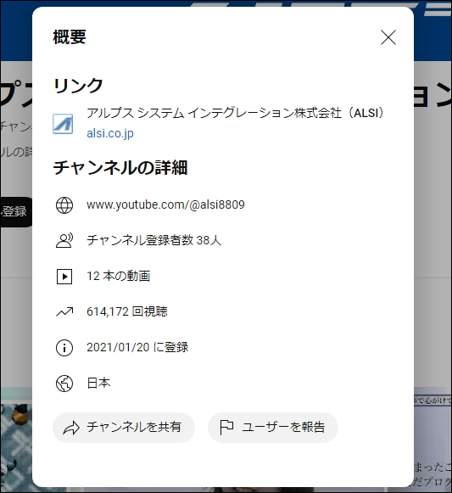Click the 概要 dialog title
The image size is (452, 493).
point(70,37)
